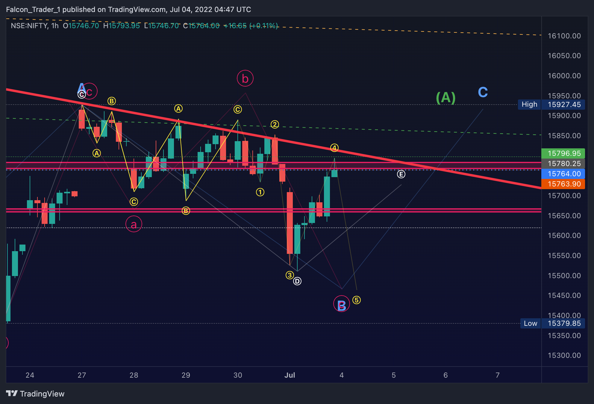Click the red circled 'b' wave label

[245, 79]
